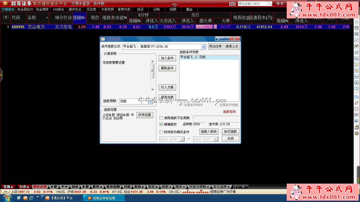Select 平台起飞 () 日线 in condition list
The height and width of the screenshot is (202, 360).
(209, 57)
